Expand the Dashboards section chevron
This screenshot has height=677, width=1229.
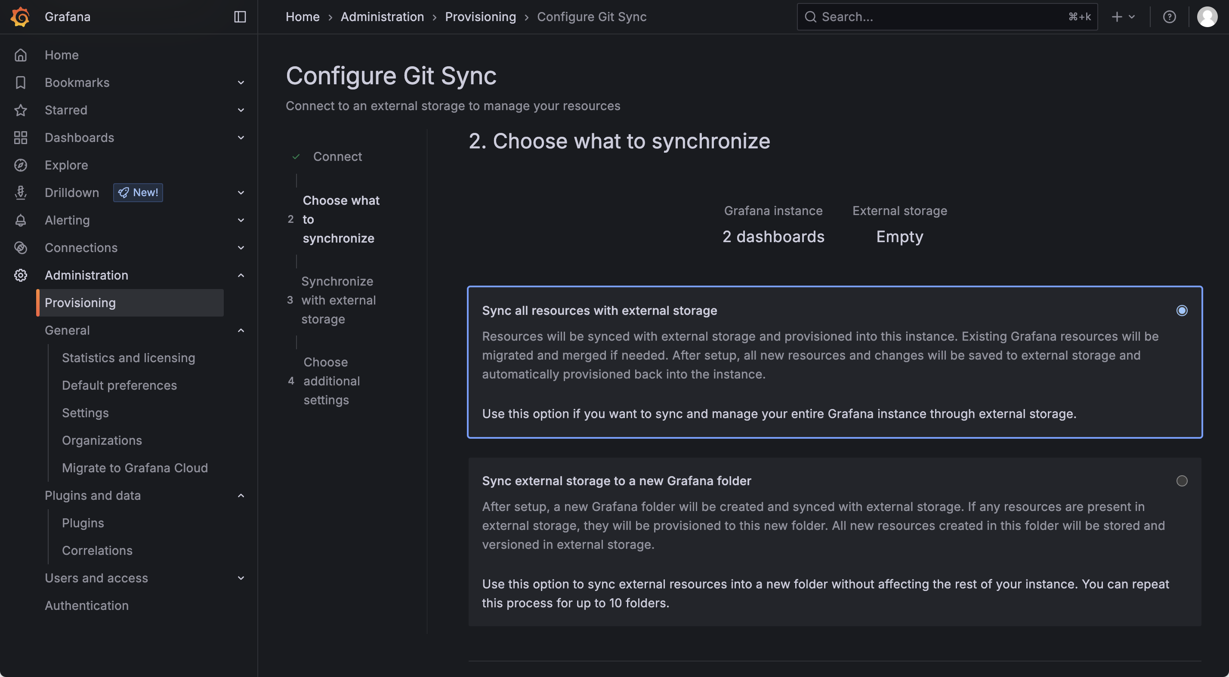[x=241, y=138]
